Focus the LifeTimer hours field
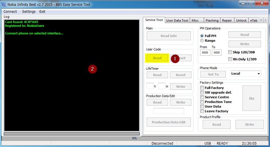This screenshot has height=147, width=270. [150, 86]
